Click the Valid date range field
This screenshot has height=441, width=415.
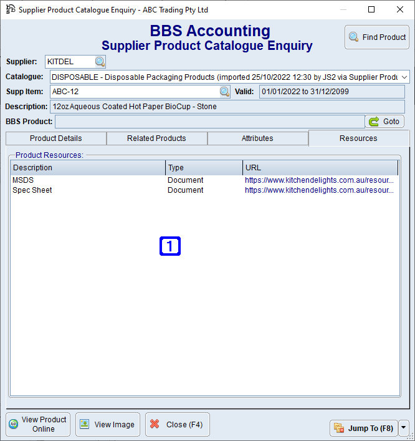point(332,92)
